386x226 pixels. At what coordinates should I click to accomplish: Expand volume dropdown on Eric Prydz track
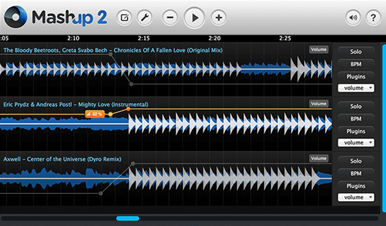(356, 143)
